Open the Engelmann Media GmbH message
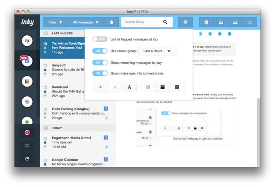Screen dimensions: 275x187 coord(78,142)
